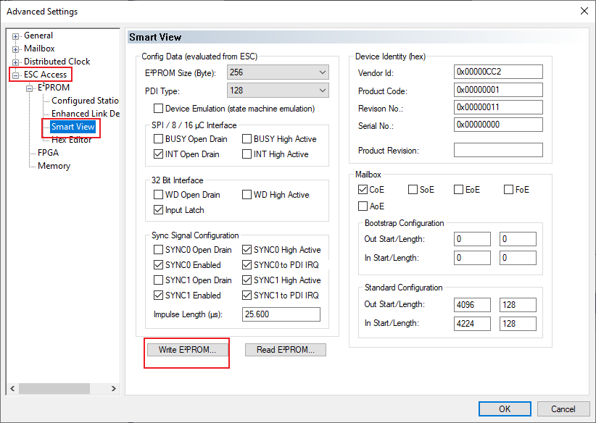Select FPGA tree item
The width and height of the screenshot is (596, 423).
pyautogui.click(x=48, y=153)
